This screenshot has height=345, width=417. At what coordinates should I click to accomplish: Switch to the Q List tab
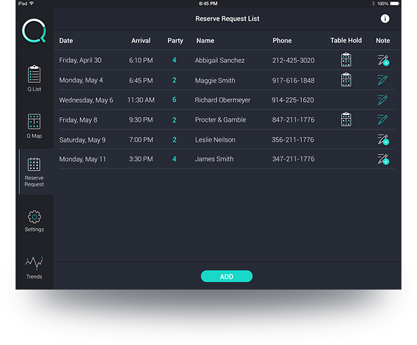pyautogui.click(x=34, y=78)
